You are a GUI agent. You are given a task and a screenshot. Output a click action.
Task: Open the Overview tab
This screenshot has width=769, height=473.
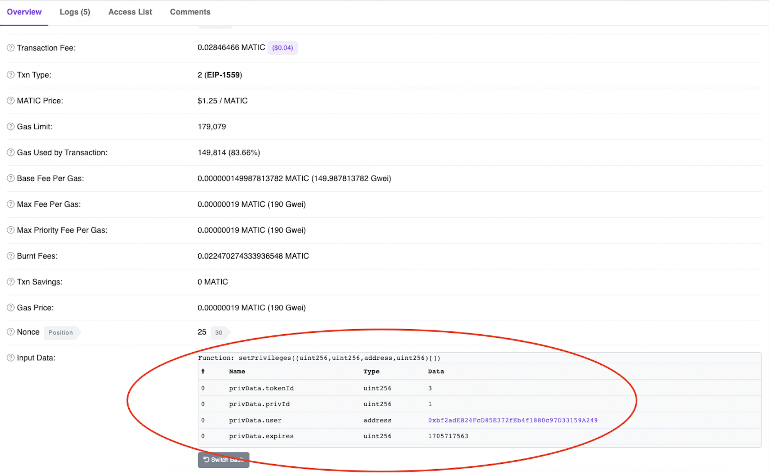click(24, 12)
